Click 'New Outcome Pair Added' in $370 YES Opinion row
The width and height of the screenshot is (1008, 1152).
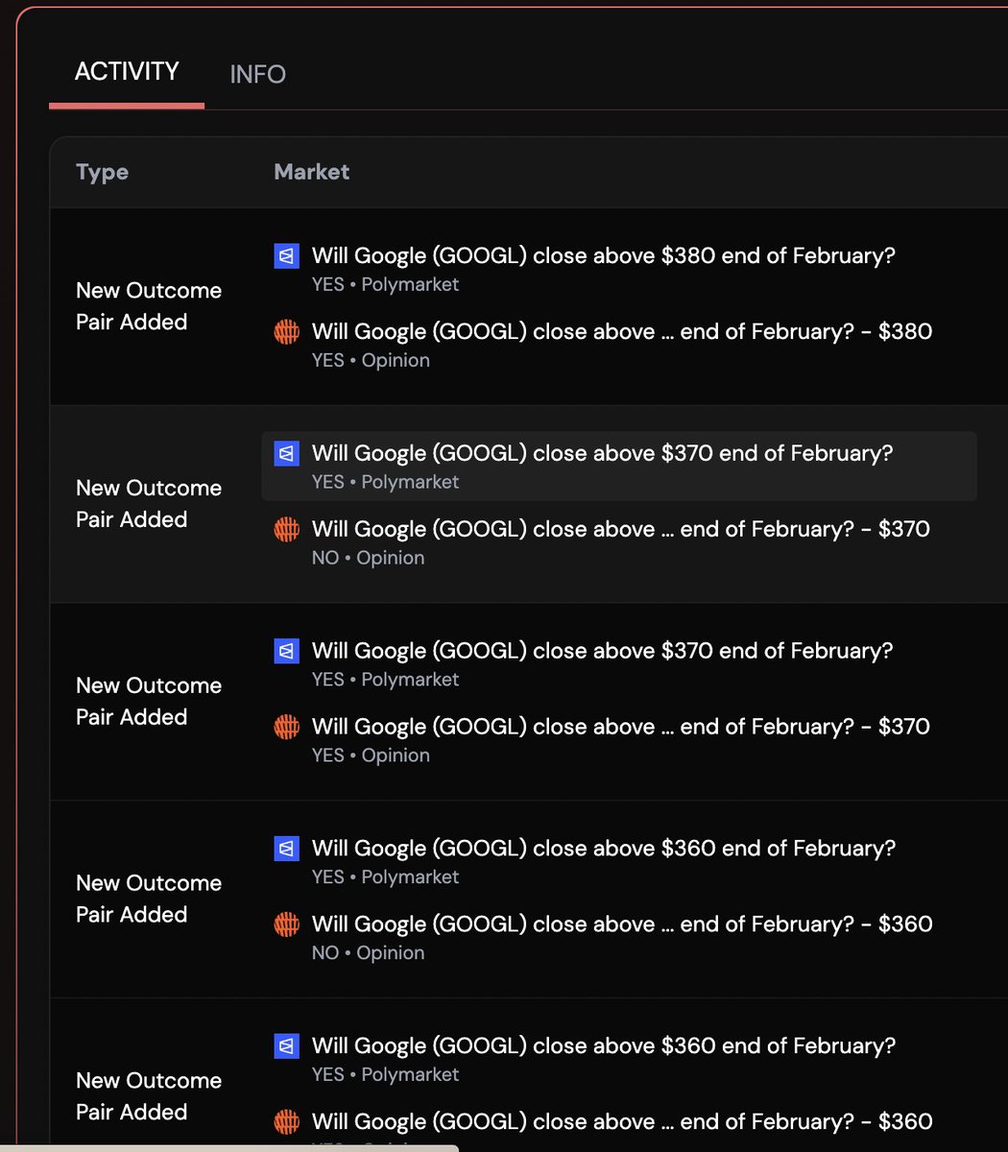149,702
